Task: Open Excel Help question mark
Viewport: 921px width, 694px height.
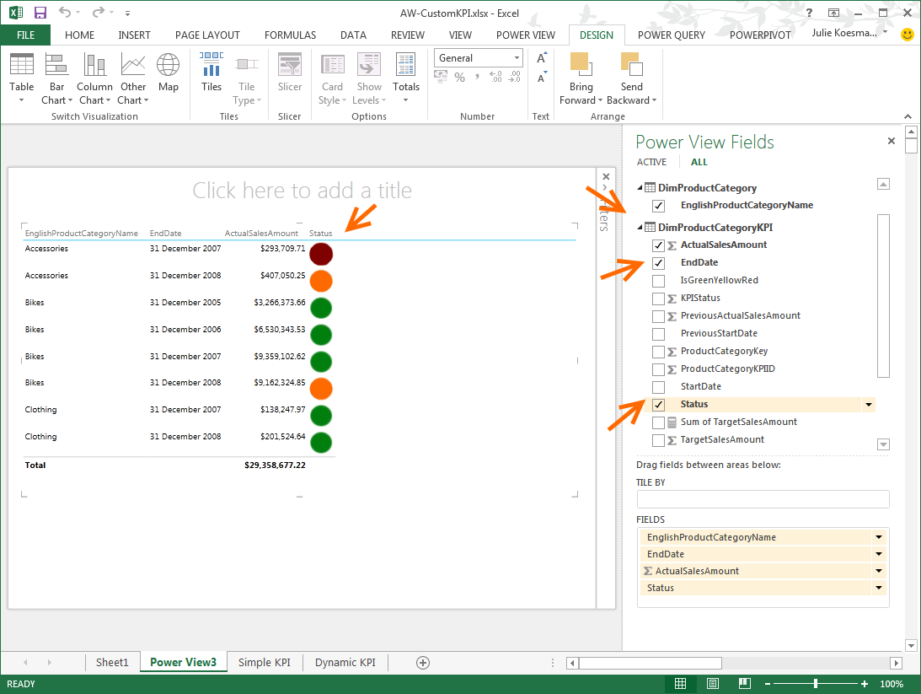Action: [x=810, y=13]
